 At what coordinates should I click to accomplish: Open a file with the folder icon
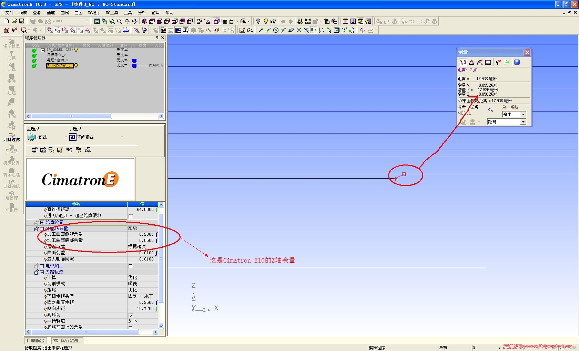coord(14,21)
